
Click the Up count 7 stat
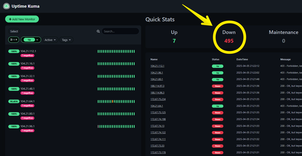pos(174,41)
